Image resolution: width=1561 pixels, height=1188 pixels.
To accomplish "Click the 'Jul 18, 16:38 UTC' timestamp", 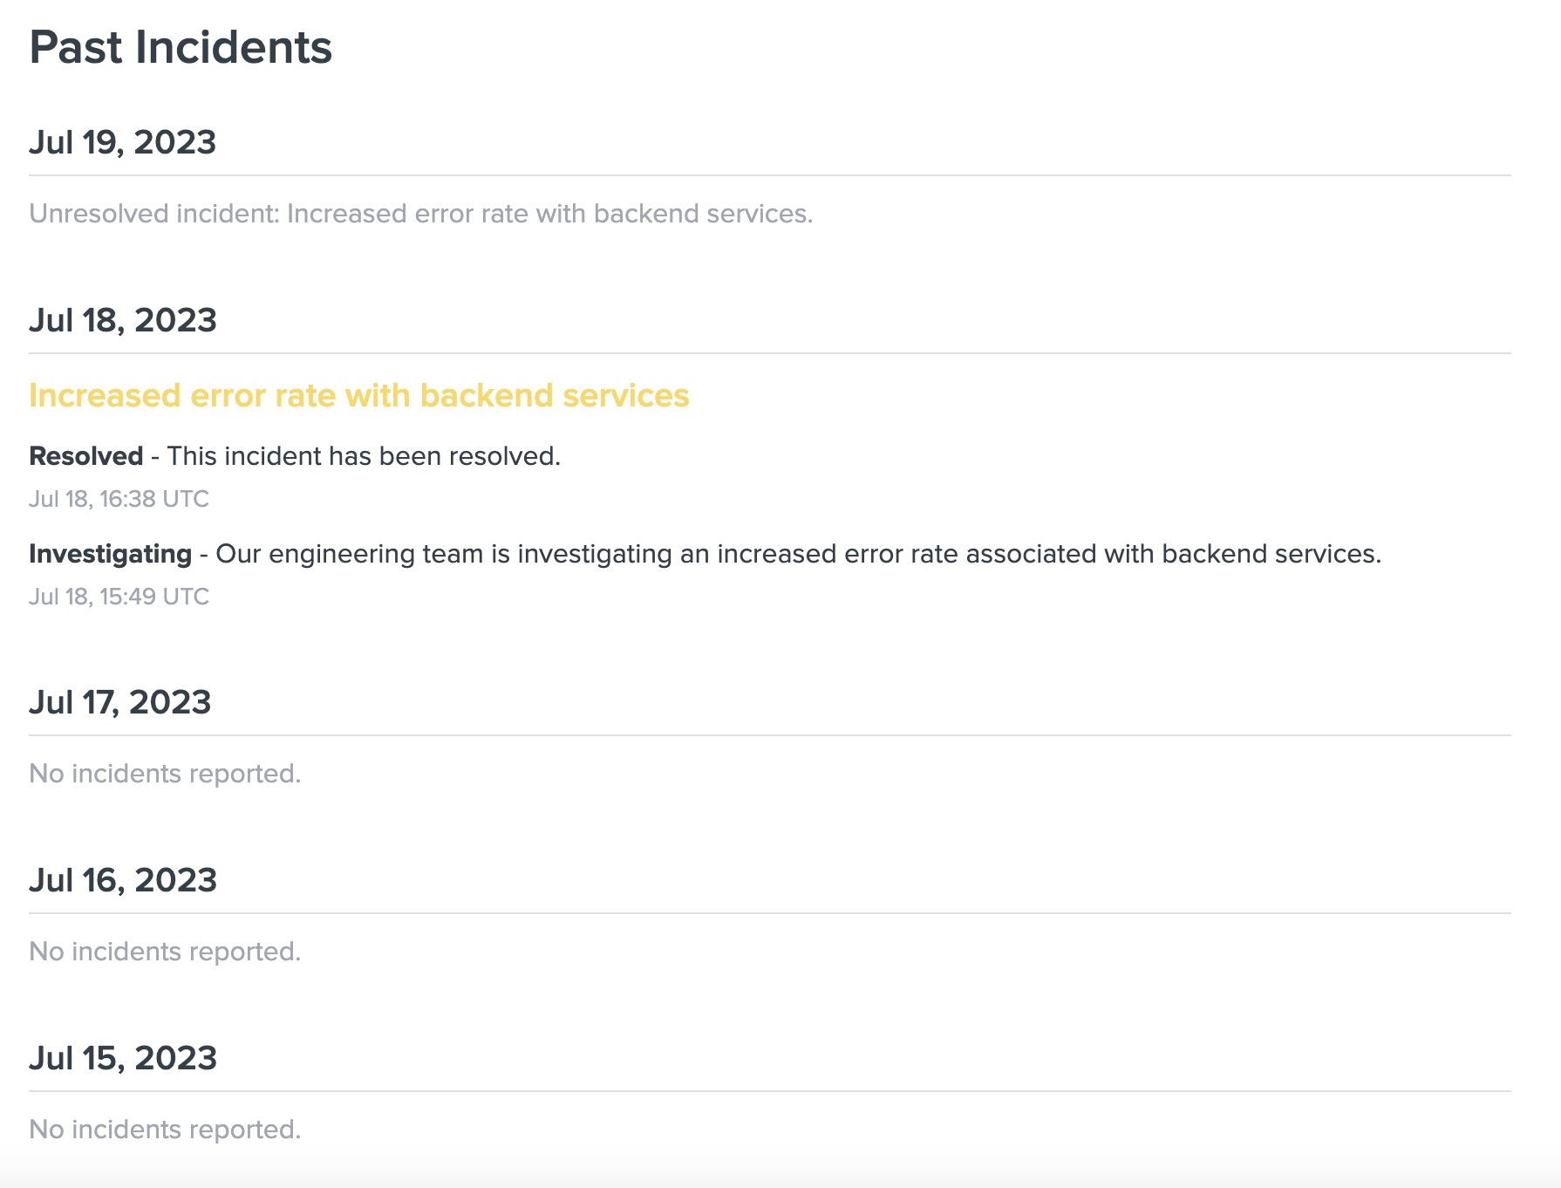I will [119, 499].
